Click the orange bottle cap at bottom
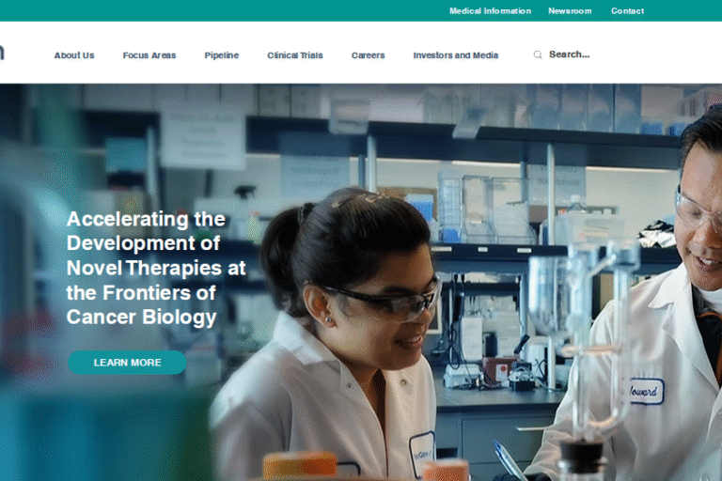This screenshot has width=722, height=481. (x=300, y=465)
